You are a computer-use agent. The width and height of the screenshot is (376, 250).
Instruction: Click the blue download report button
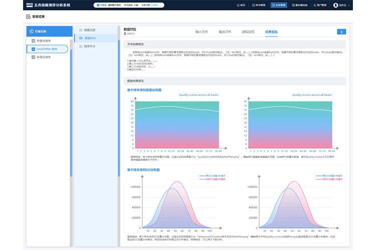[341, 31]
